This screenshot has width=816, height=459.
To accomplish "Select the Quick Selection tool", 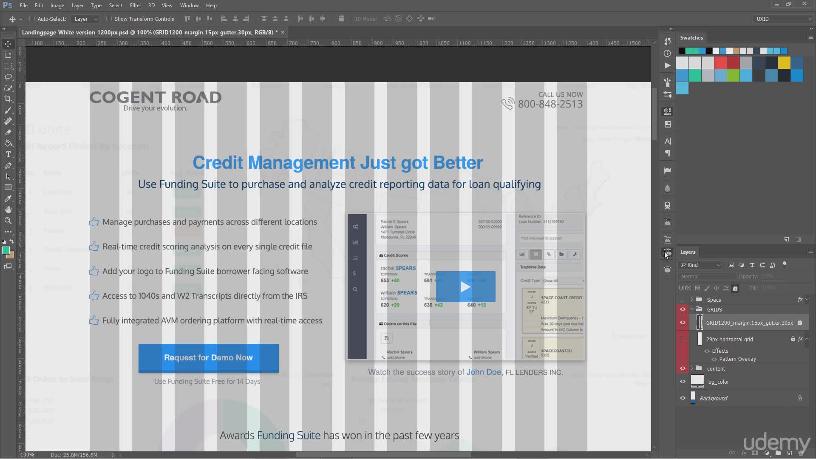I will (8, 88).
